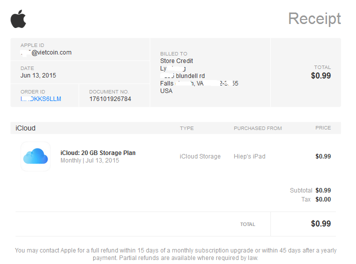This screenshot has width=356, height=264.
Task: Click Hiep's iPad purchased-from value
Action: (x=249, y=156)
